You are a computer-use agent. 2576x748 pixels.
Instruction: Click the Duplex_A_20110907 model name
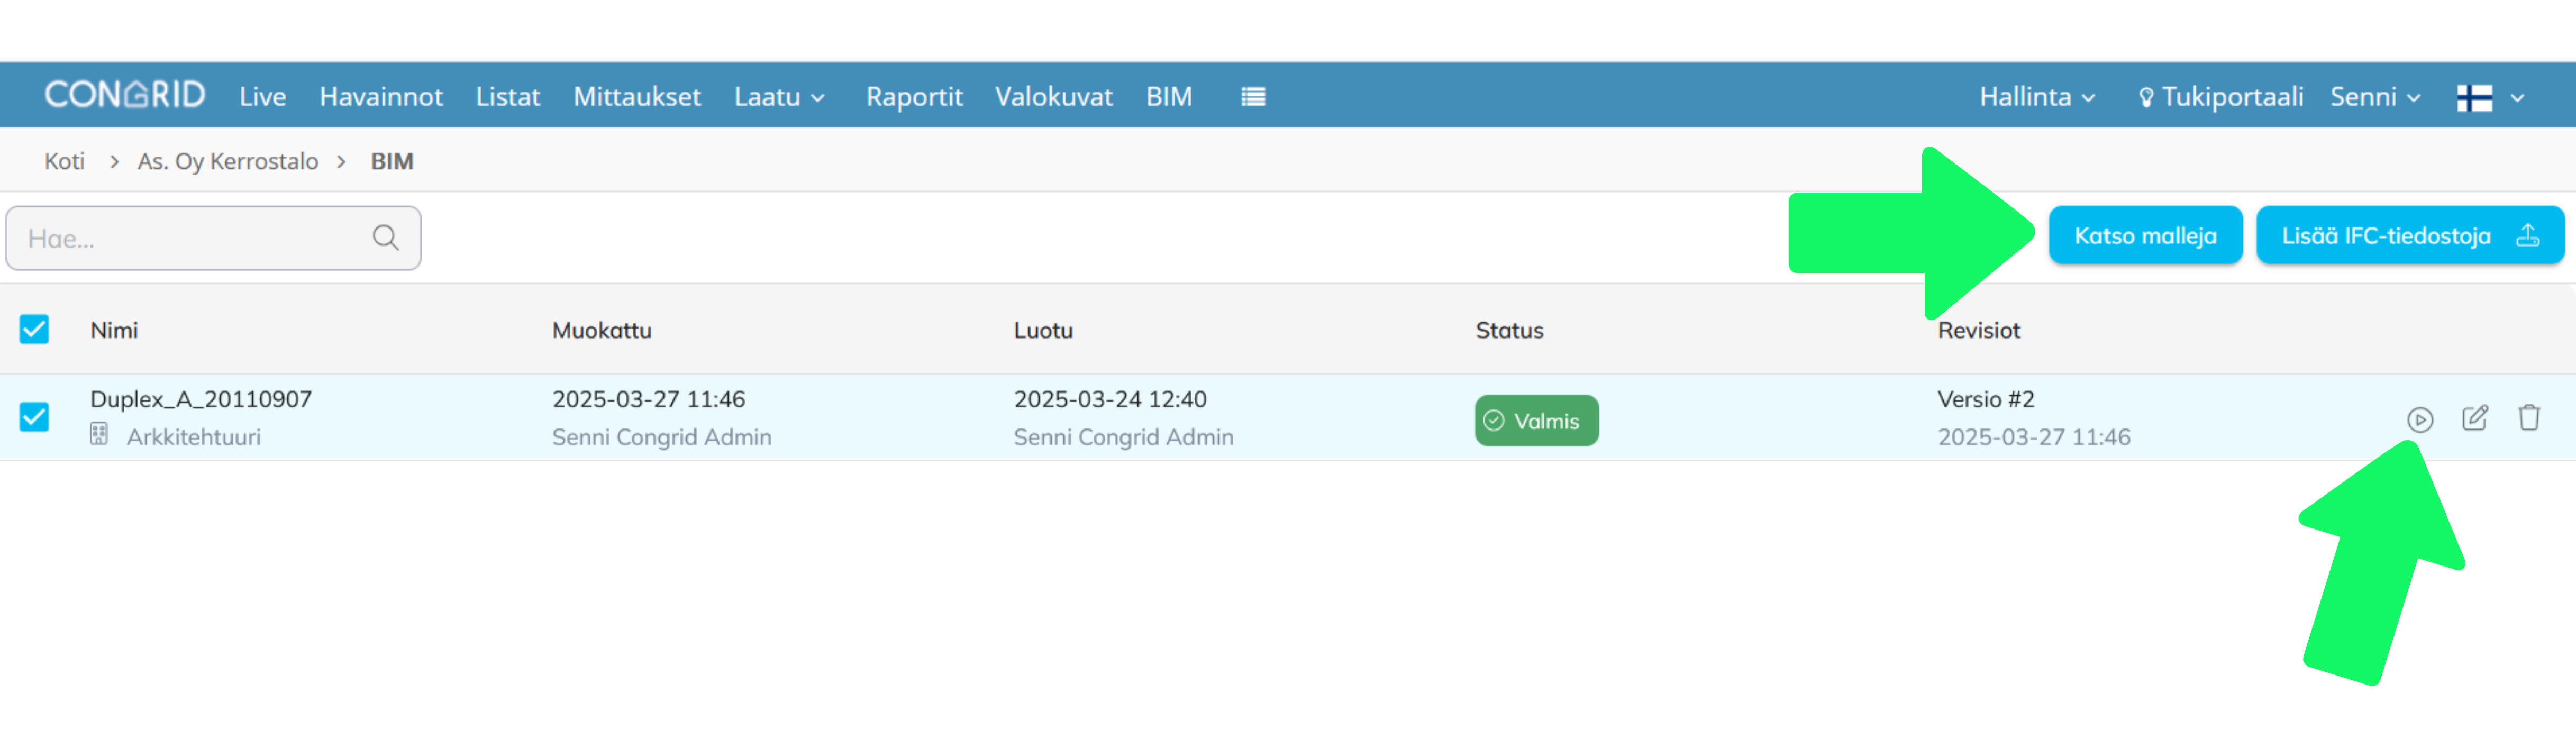tap(201, 399)
